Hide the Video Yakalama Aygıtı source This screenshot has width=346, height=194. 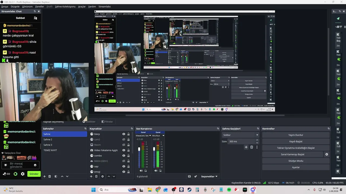coord(124,150)
